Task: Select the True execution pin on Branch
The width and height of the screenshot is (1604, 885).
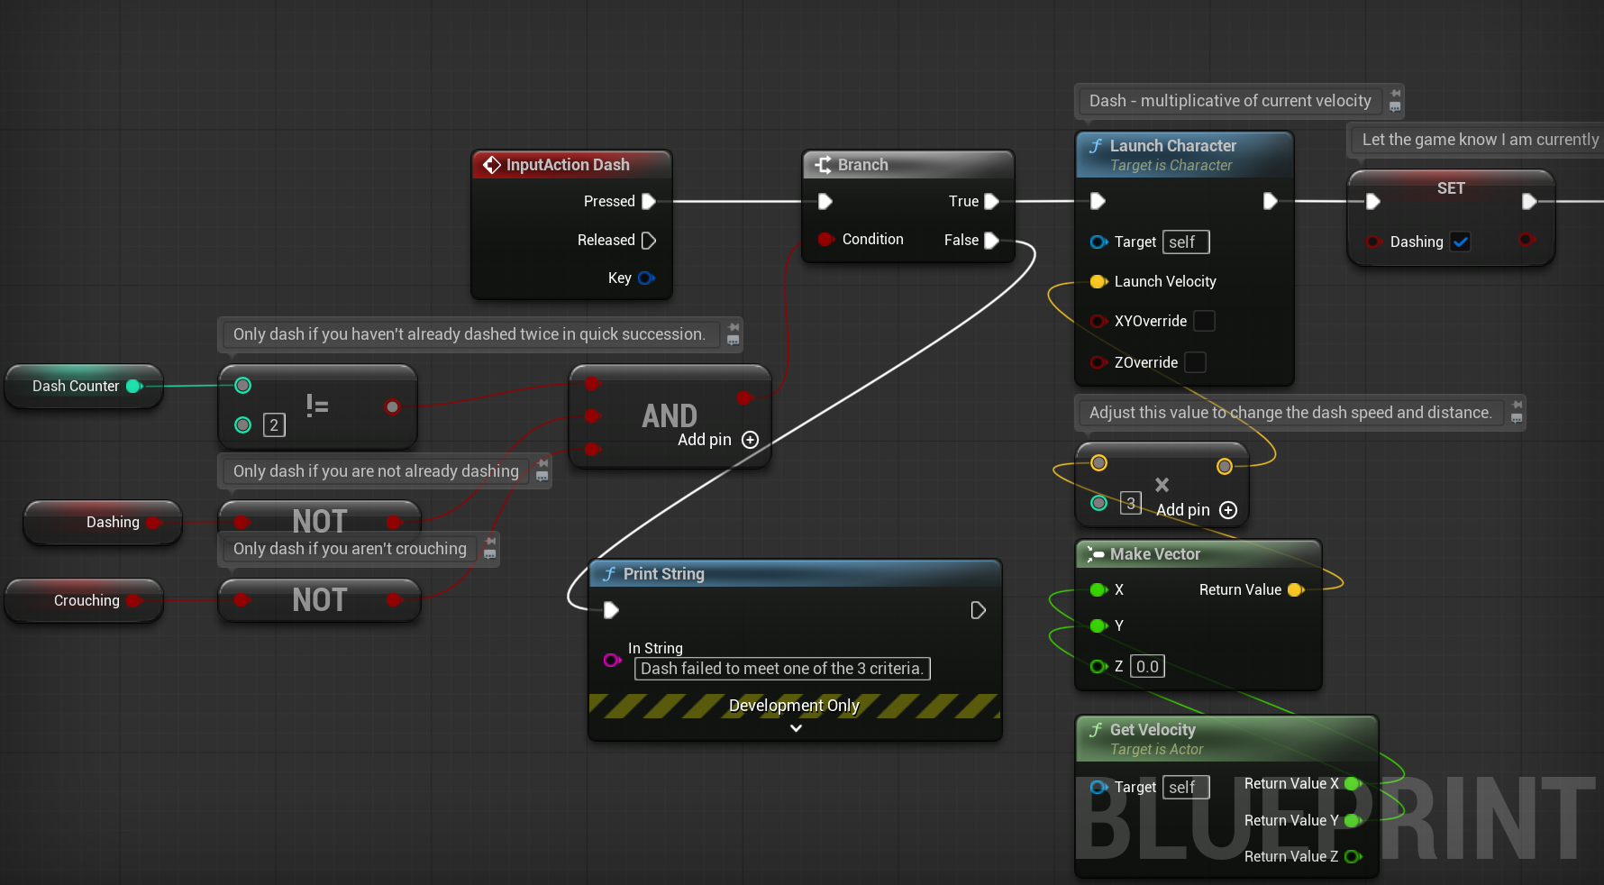Action: 991,201
